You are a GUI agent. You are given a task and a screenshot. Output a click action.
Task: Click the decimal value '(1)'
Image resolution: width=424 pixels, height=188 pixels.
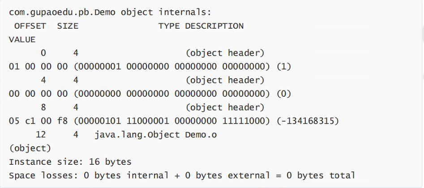click(284, 67)
